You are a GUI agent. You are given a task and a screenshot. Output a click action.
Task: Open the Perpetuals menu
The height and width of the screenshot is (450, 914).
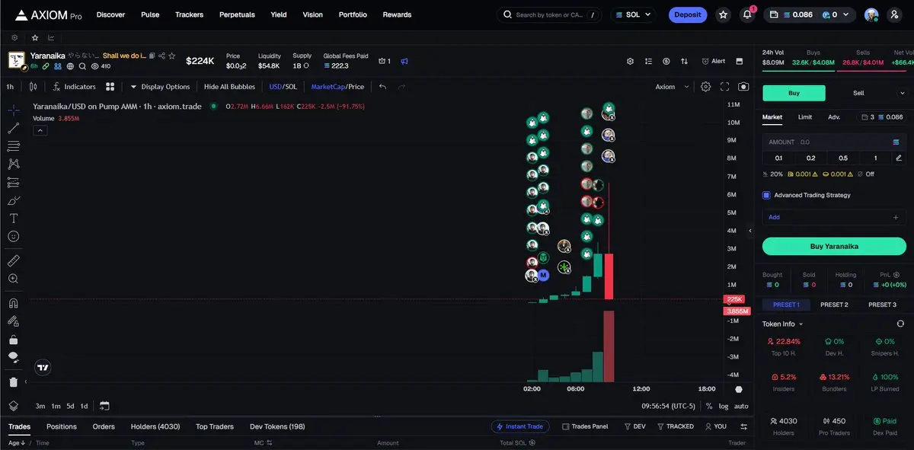[x=237, y=14]
